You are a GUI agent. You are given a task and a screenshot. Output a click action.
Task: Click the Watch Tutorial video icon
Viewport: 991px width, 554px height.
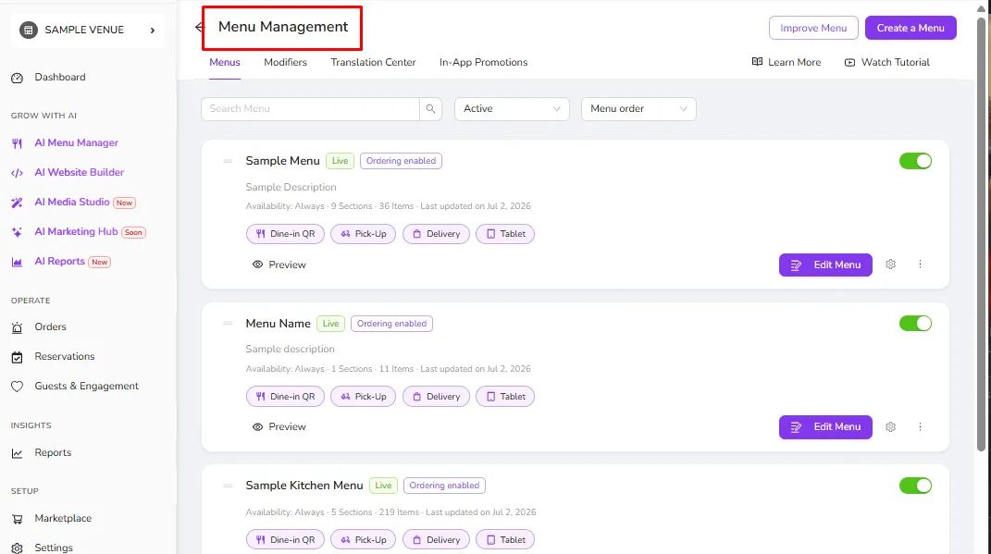coord(850,63)
